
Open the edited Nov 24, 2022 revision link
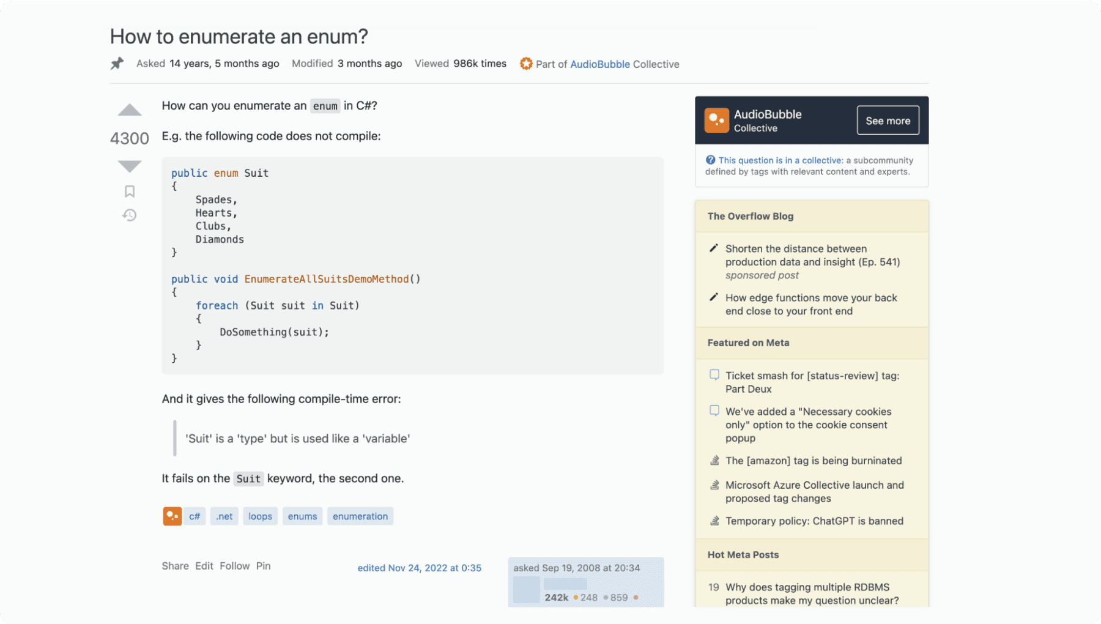[x=419, y=568]
